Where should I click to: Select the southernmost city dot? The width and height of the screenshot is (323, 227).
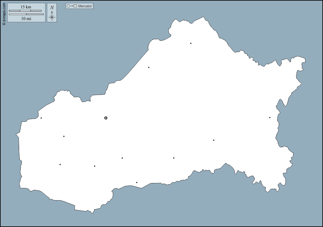[x=137, y=182]
